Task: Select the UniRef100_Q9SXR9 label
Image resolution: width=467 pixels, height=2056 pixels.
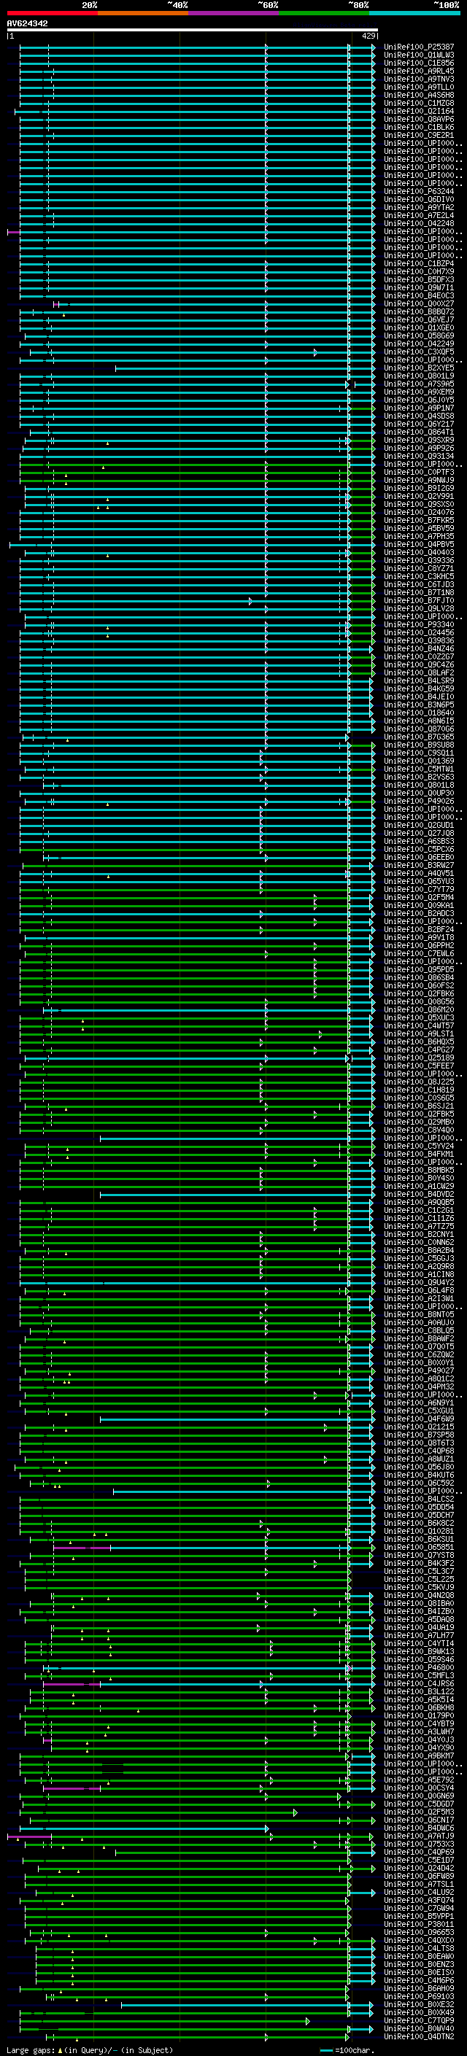Action: tap(419, 440)
